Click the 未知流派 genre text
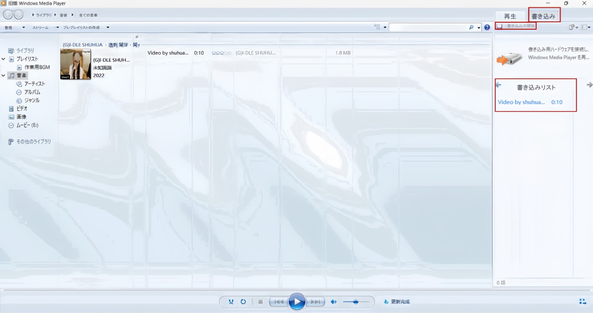Screen dimensions: 593x313 tap(102, 68)
